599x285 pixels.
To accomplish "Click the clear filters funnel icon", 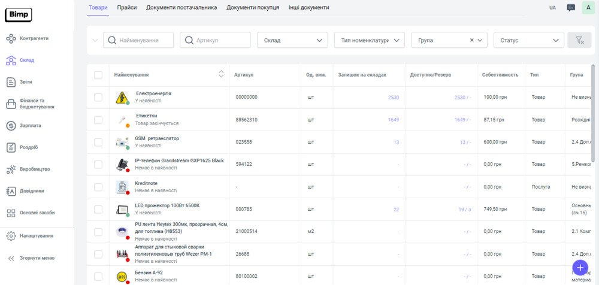I will pos(579,40).
